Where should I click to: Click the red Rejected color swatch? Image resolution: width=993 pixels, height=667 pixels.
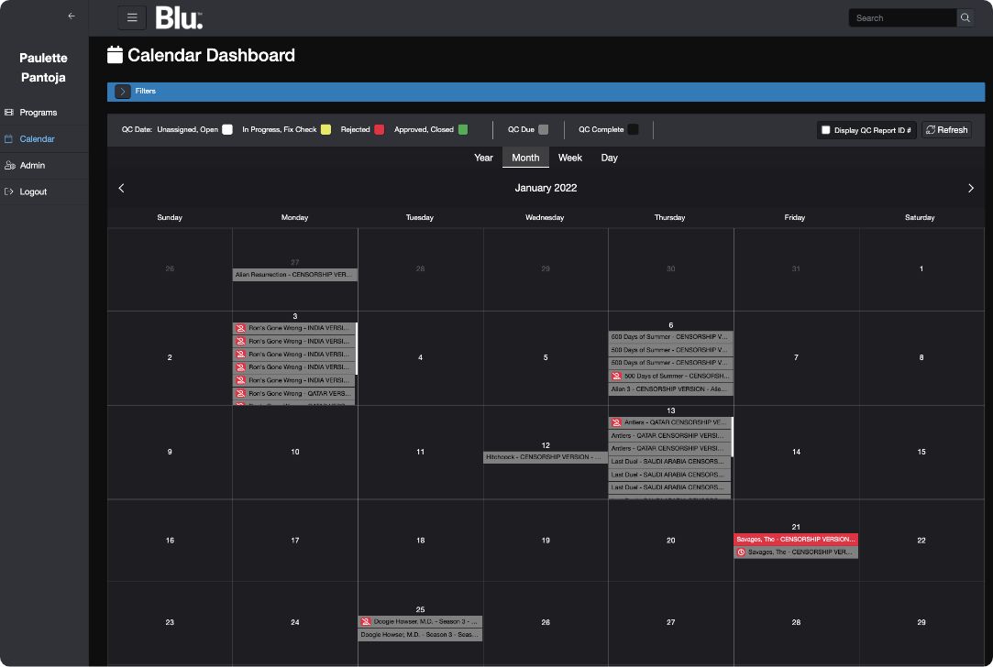[379, 130]
